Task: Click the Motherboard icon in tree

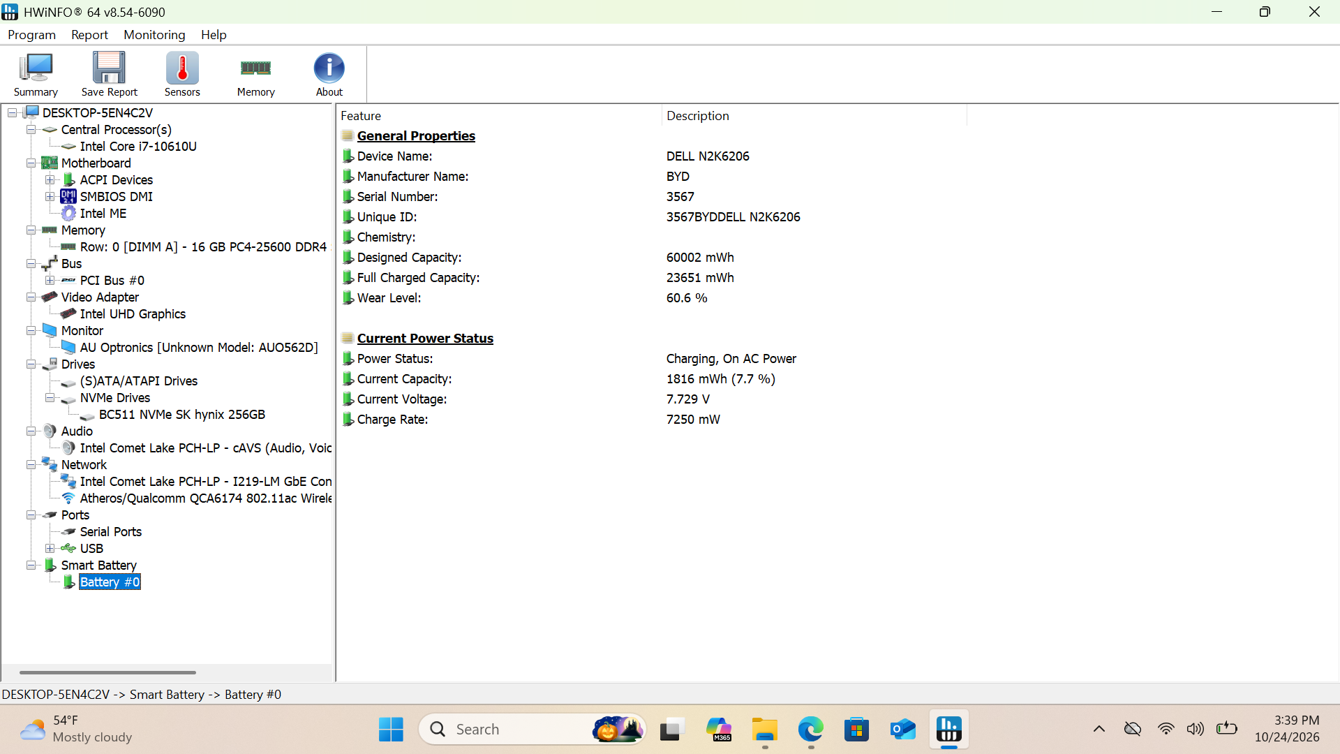Action: point(50,163)
